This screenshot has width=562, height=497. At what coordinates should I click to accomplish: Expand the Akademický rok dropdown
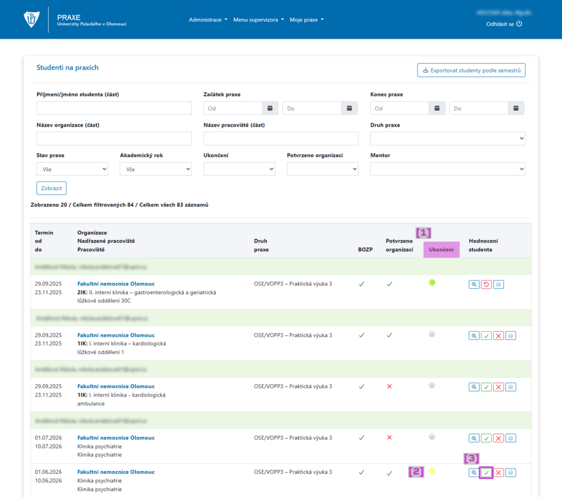[156, 169]
